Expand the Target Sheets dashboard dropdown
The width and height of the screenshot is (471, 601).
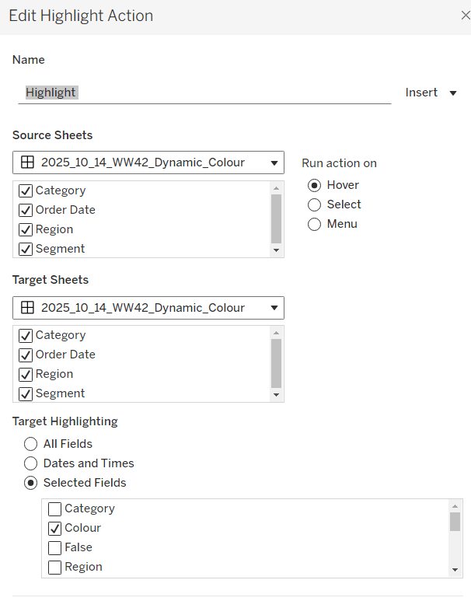click(274, 308)
